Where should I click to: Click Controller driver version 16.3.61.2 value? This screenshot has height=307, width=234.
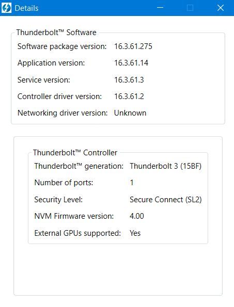click(129, 96)
